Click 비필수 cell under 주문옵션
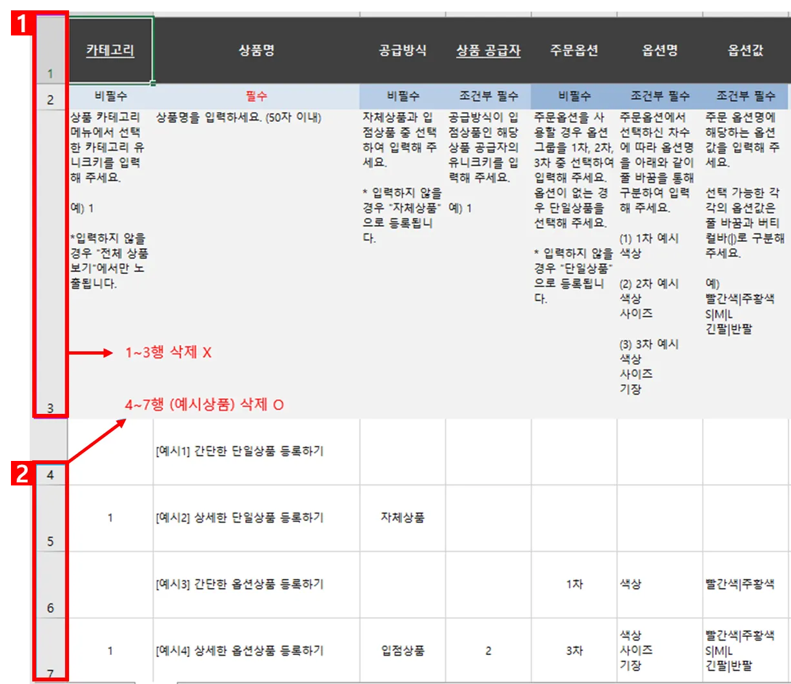 pos(574,97)
